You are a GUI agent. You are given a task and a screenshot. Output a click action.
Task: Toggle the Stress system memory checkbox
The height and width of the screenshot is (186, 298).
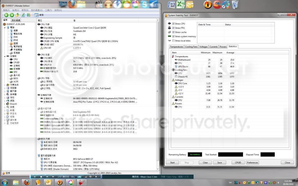[173, 36]
